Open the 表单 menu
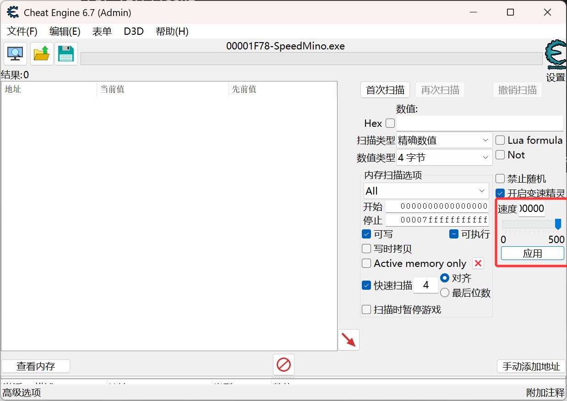This screenshot has width=567, height=401. [x=102, y=31]
